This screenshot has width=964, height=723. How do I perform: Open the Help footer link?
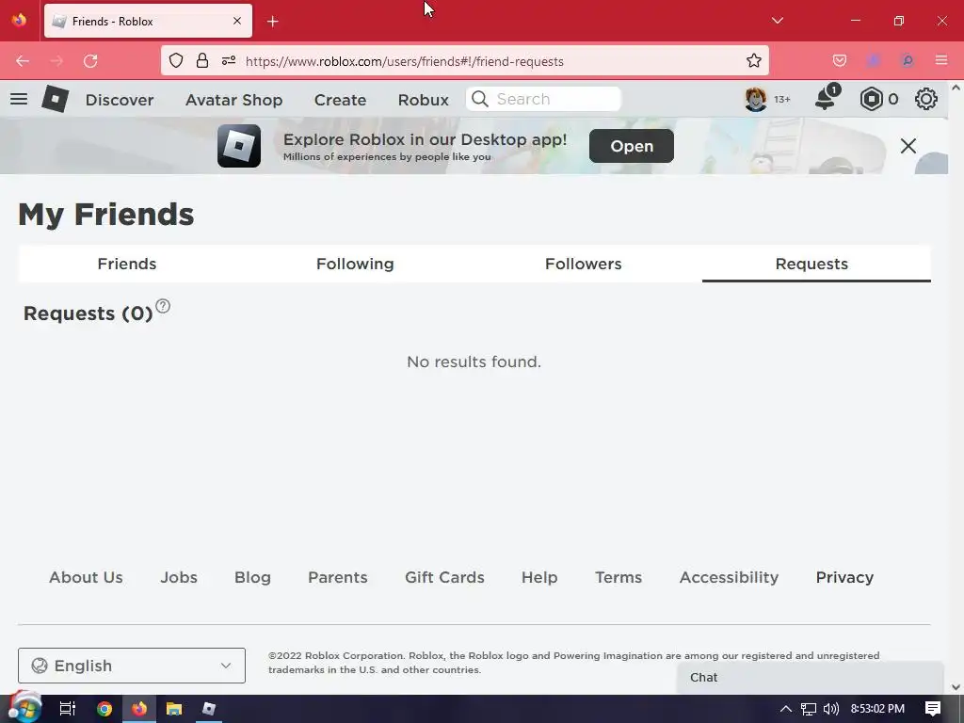539,577
